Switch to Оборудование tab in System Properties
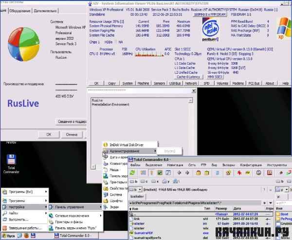Image resolution: width=292 pixels, height=240 pixels. 20,11
